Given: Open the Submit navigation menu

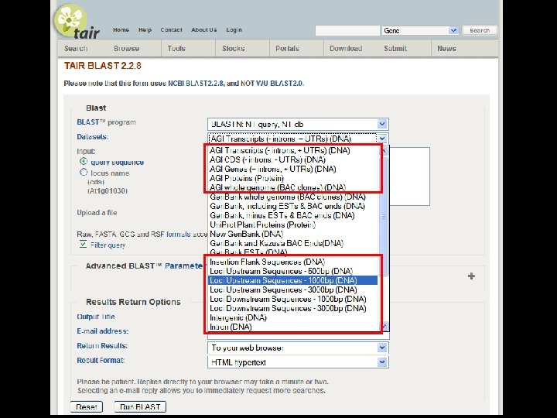Looking at the screenshot, I should pyautogui.click(x=395, y=48).
